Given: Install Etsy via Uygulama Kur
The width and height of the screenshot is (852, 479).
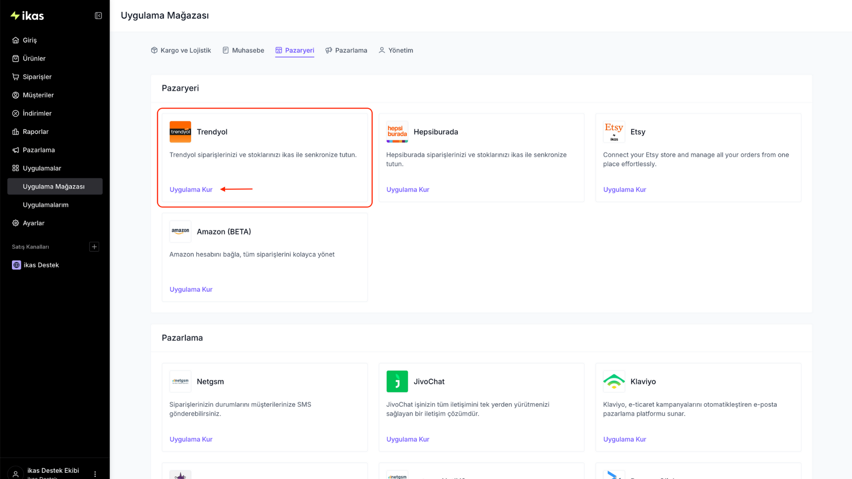Looking at the screenshot, I should 625,189.
